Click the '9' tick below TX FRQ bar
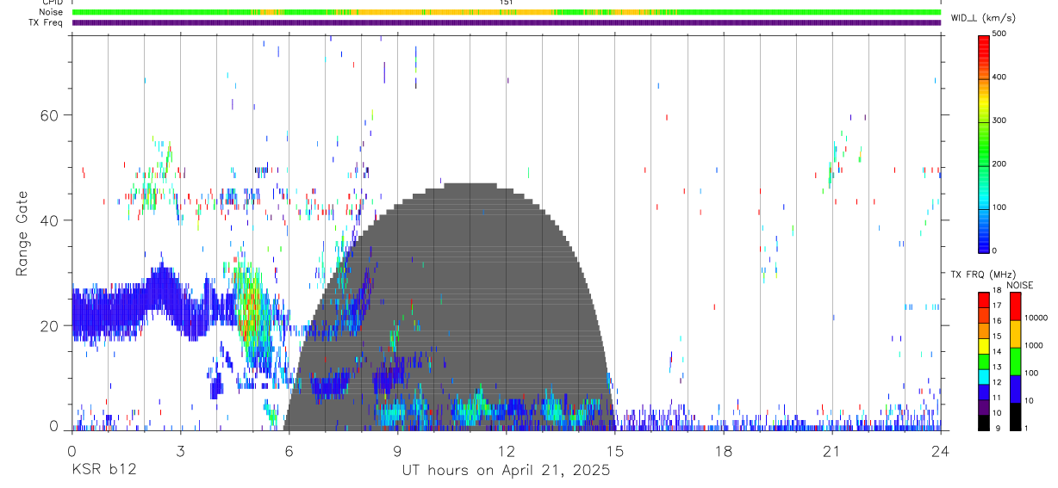The height and width of the screenshot is (488, 1058). tap(998, 428)
